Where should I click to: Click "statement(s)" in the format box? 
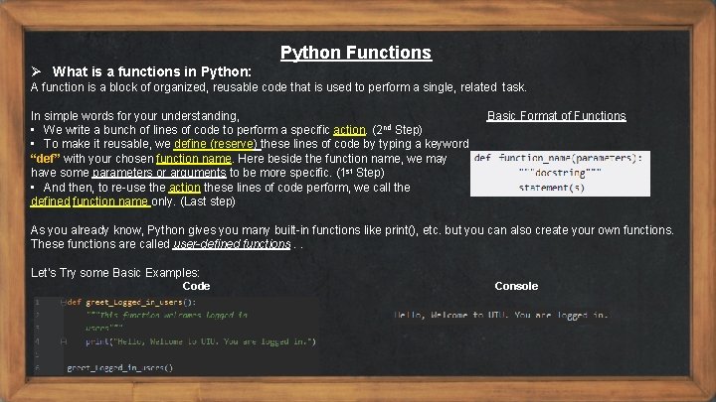pos(552,188)
